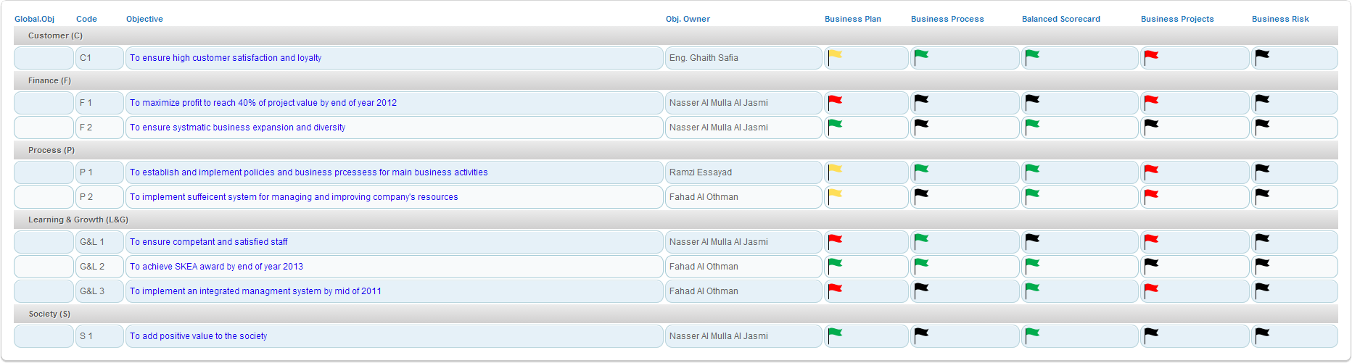Image resolution: width=1352 pixels, height=363 pixels.
Task: Click red Business Projects flag for G&L 3
Action: [1151, 289]
